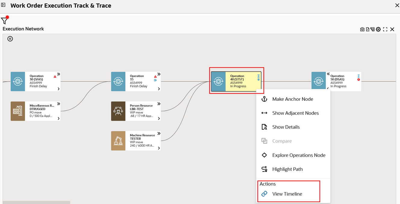Screen dimensions: 400x204
Task: Open View Timeline action
Action: (293, 194)
